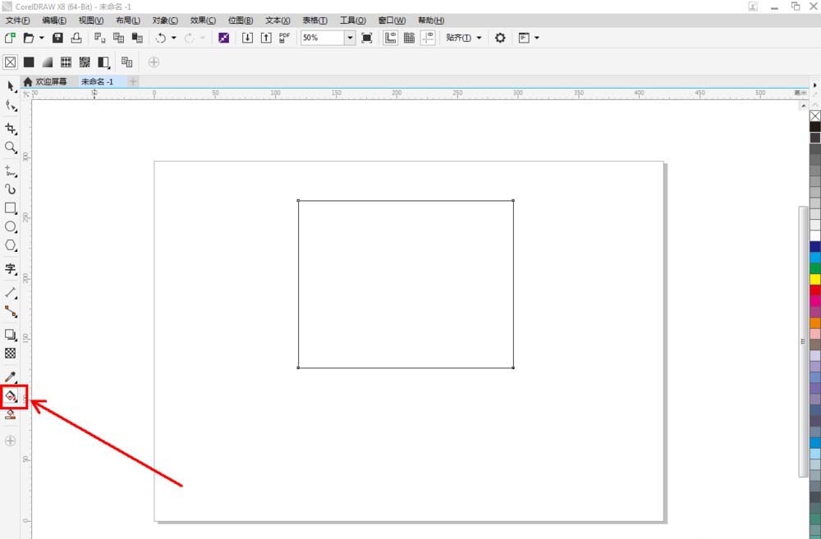821x539 pixels.
Task: Switch to 欢迎屏幕 tab
Action: pyautogui.click(x=45, y=82)
